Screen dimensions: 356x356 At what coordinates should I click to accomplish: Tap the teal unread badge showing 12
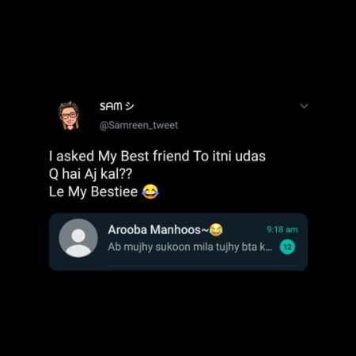(x=287, y=247)
